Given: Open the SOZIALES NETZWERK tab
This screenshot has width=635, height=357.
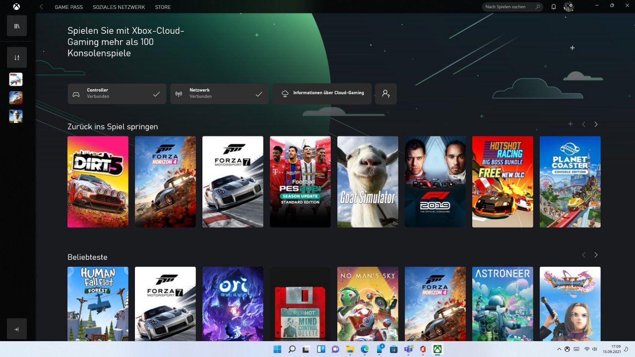Looking at the screenshot, I should pos(119,7).
